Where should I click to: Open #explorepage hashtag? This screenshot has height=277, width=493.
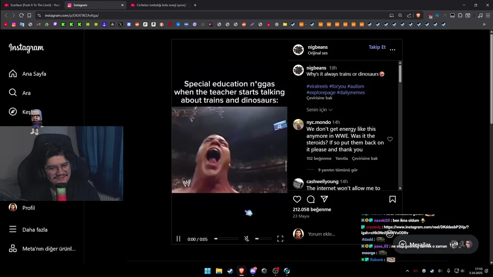pos(321,92)
